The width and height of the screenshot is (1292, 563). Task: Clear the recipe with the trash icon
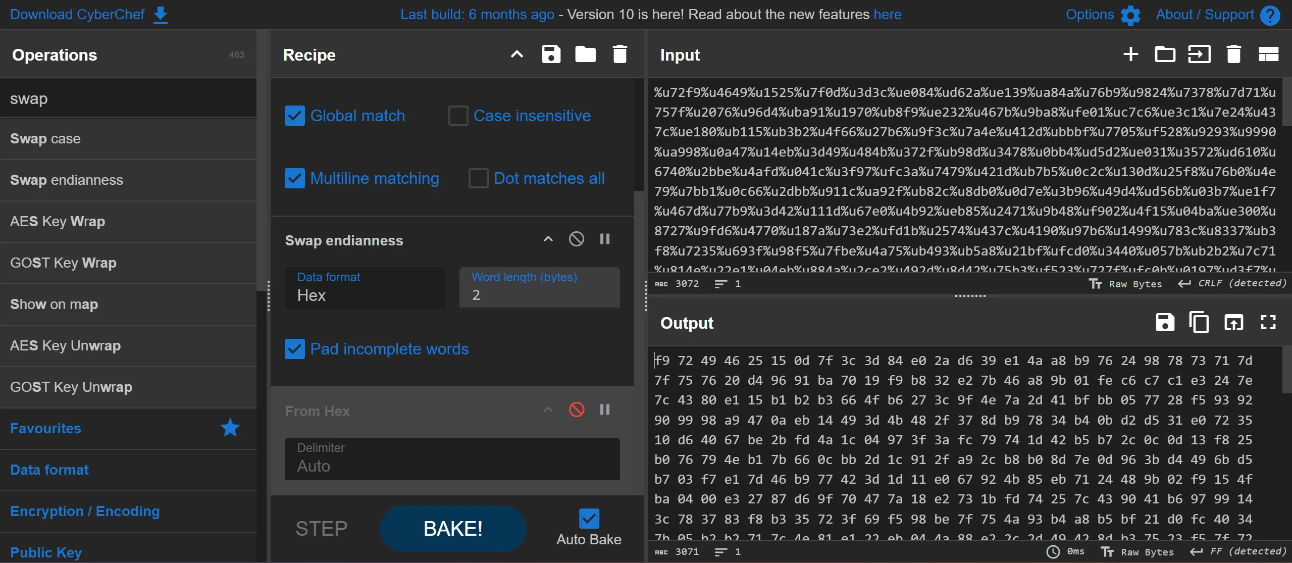pyautogui.click(x=619, y=55)
